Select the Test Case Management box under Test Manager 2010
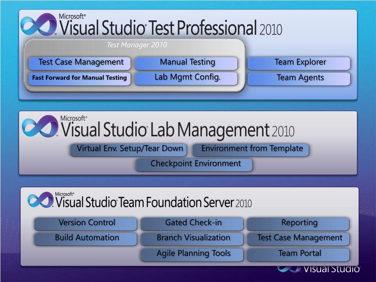 tap(80, 63)
